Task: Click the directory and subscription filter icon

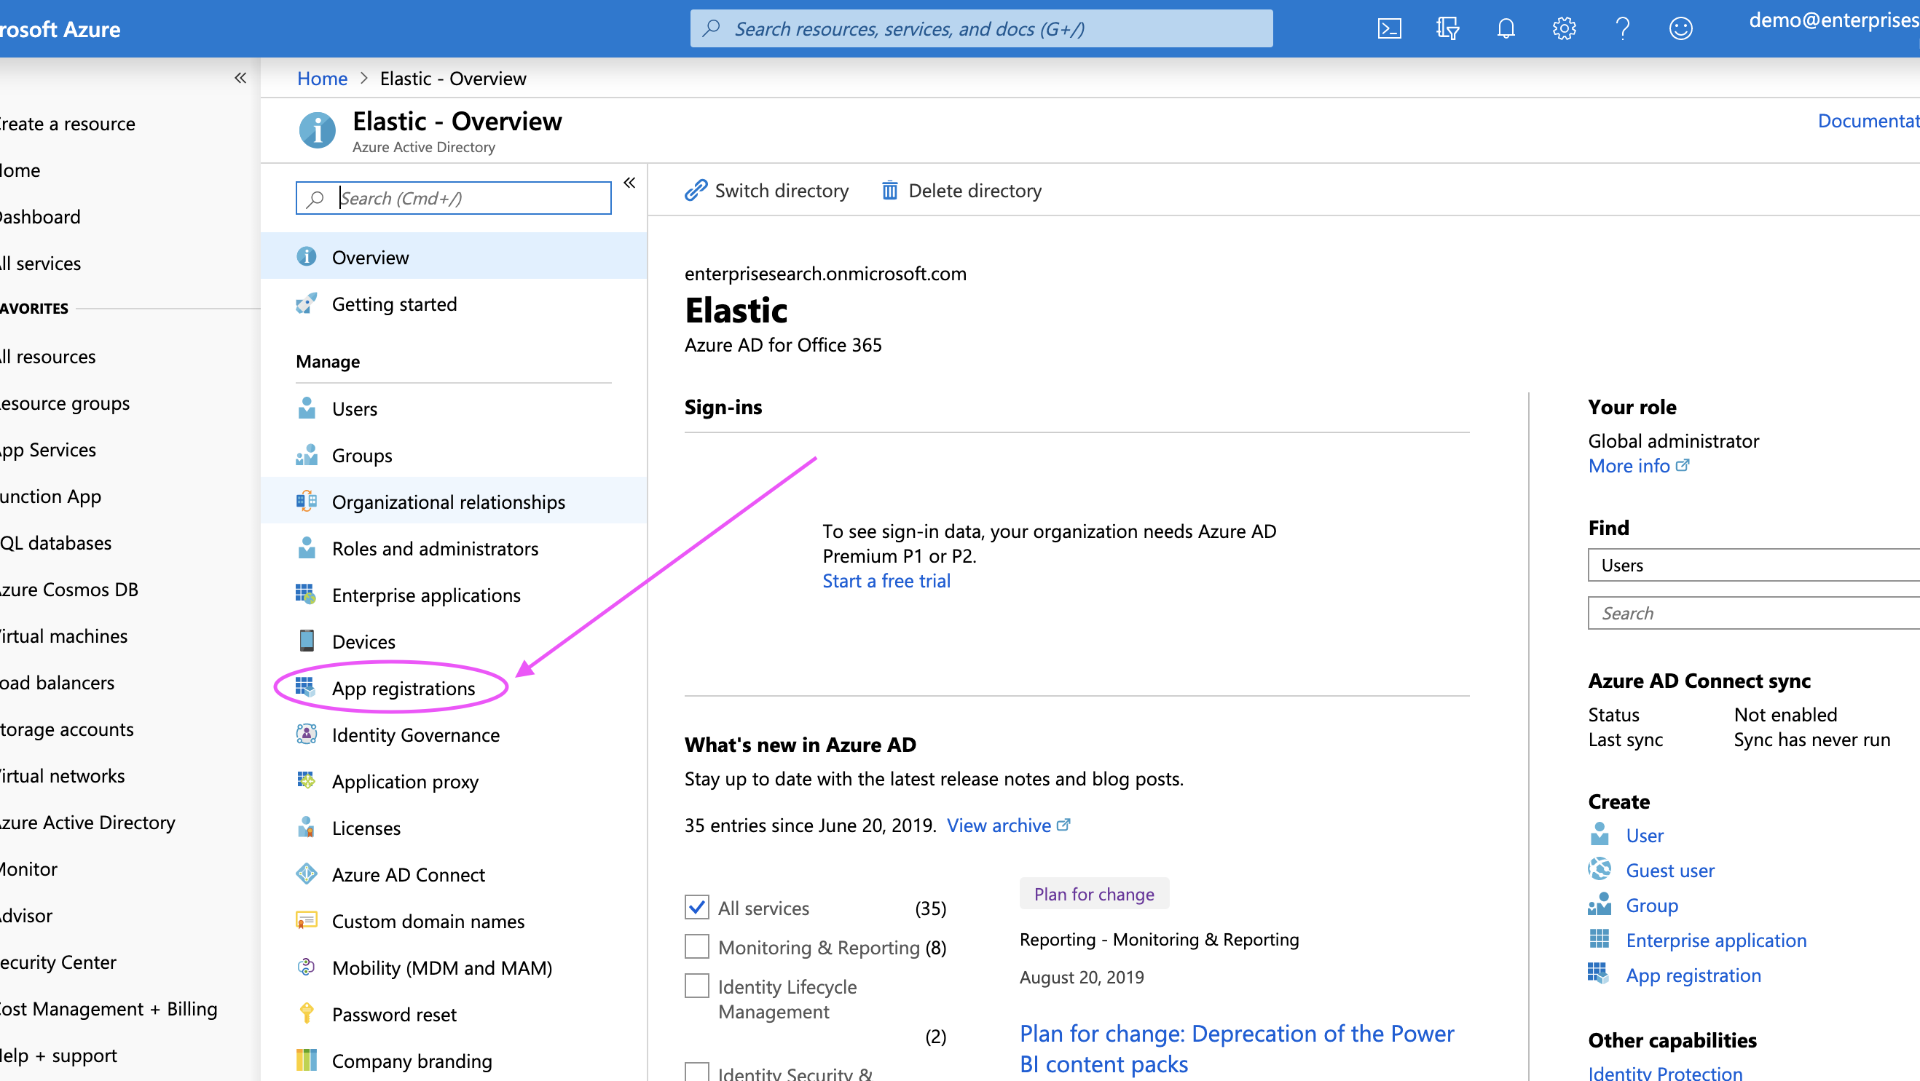Action: [1447, 29]
